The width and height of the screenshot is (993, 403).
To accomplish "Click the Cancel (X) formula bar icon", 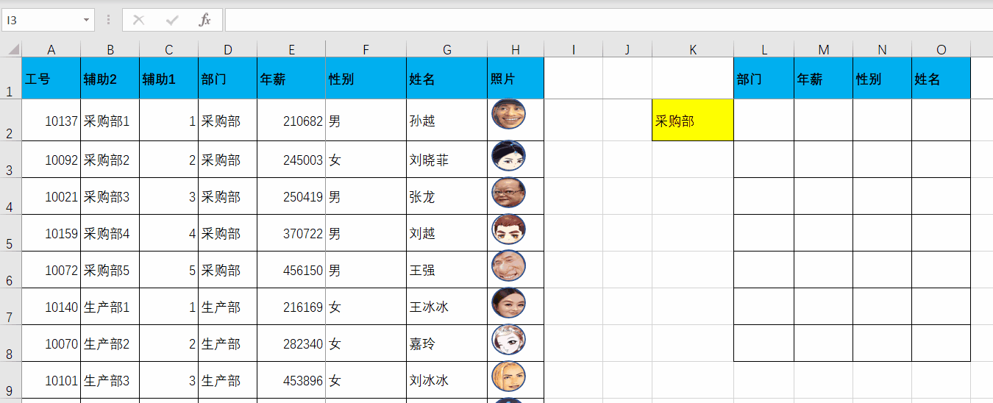I will pos(138,20).
